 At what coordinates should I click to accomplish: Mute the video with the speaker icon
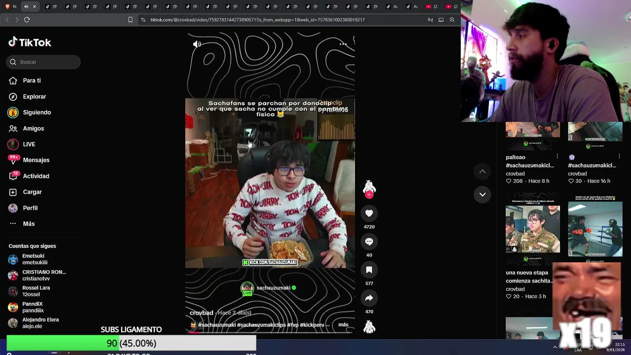click(x=197, y=44)
